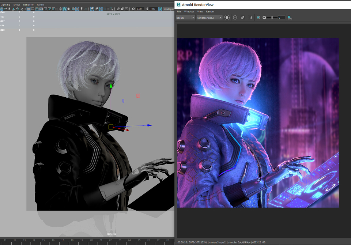Screen dimensions: 351x245
Task: Toggle the alpha/checker display icon
Action: coord(243,18)
